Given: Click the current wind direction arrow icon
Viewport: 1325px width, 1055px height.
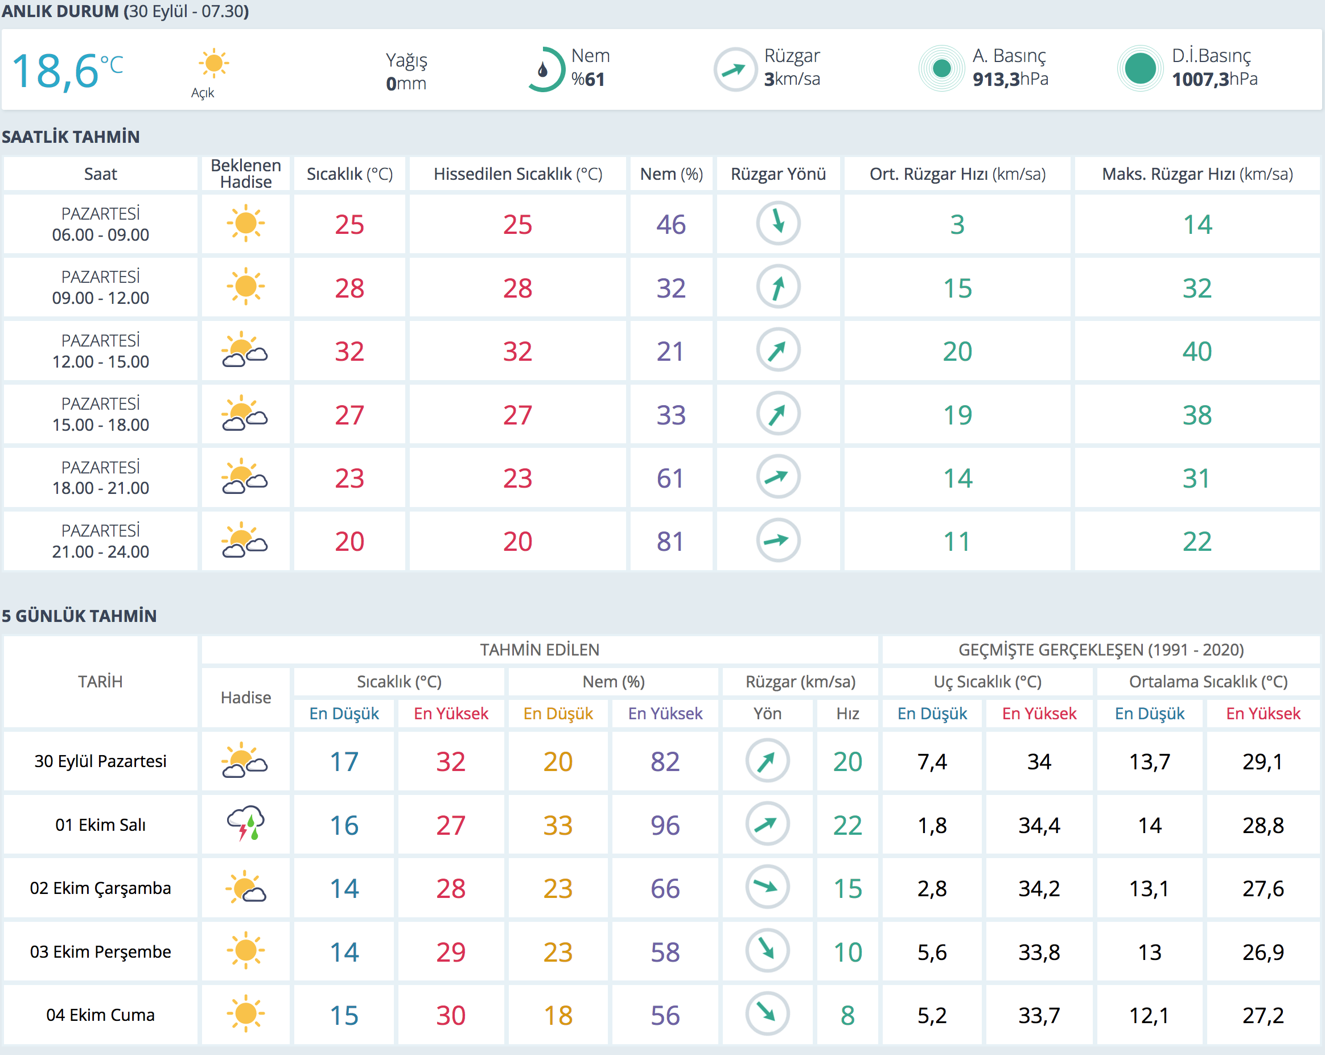Looking at the screenshot, I should (x=734, y=69).
